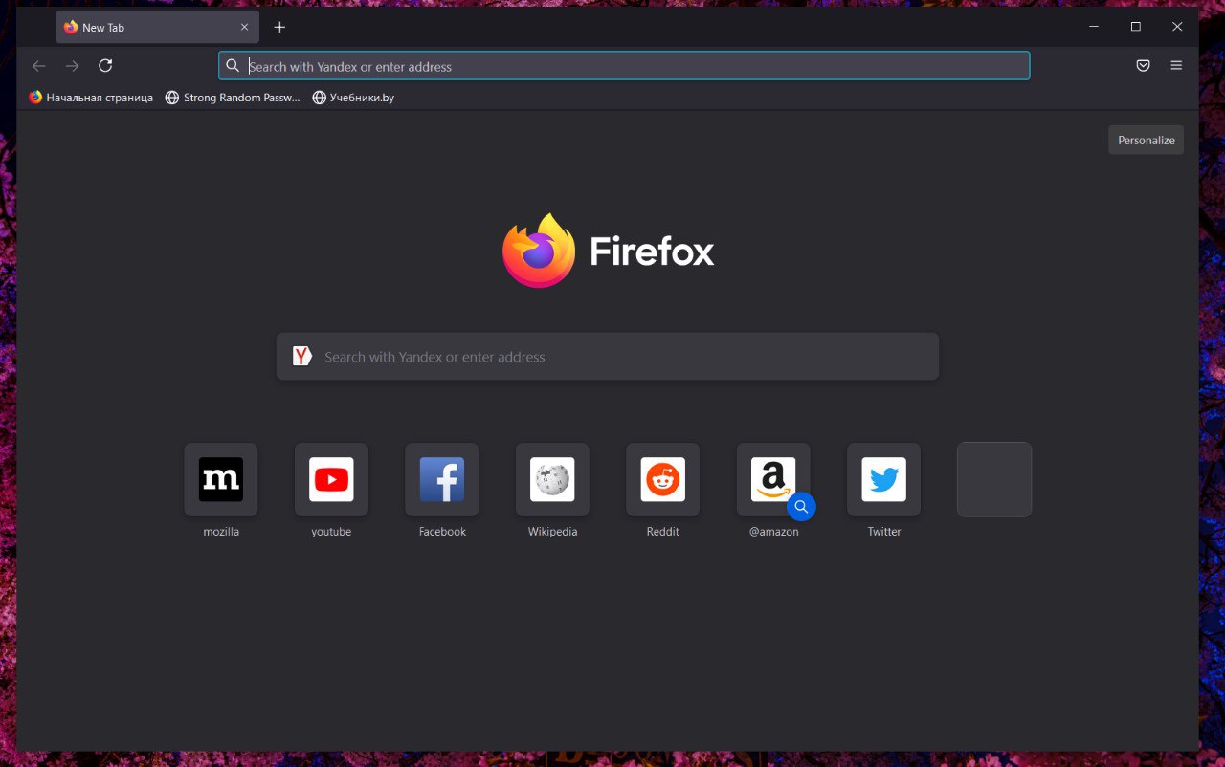Click the Back navigation arrow
This screenshot has width=1225, height=767.
(38, 66)
